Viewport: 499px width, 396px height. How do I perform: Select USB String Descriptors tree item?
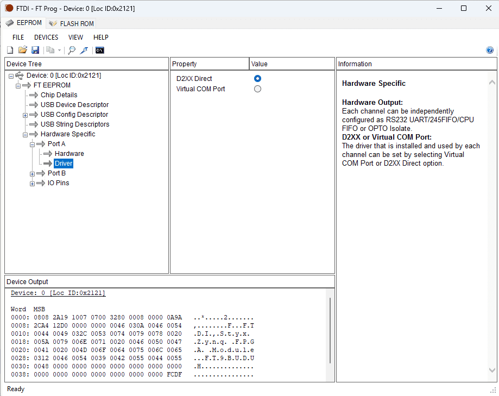(74, 124)
